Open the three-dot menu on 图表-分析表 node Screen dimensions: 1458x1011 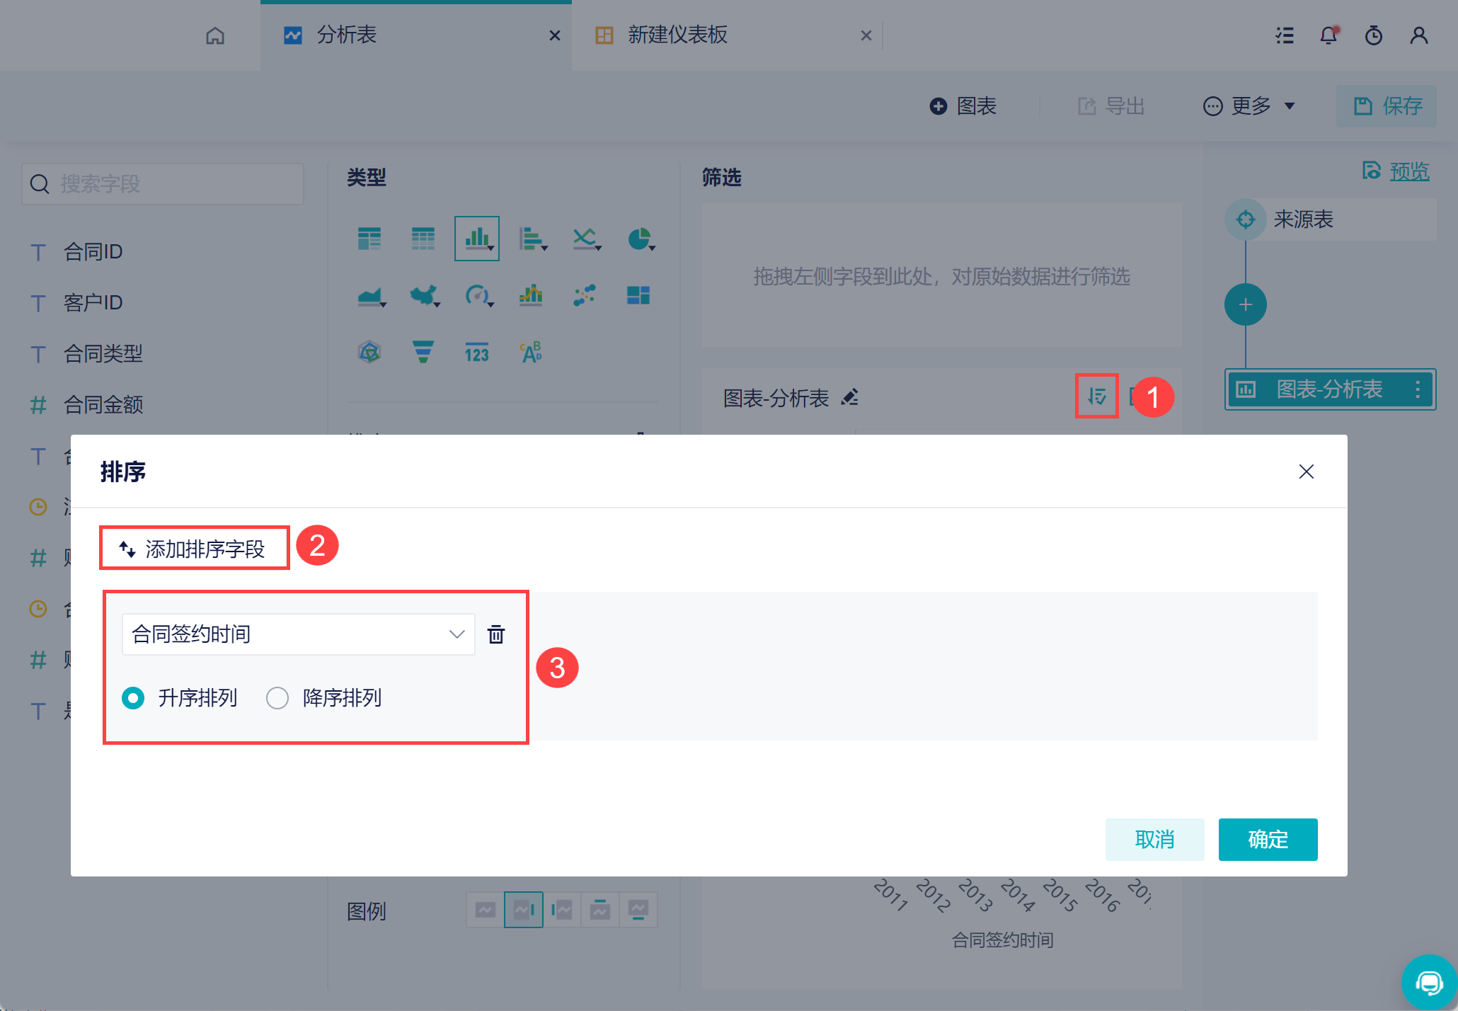[1417, 389]
